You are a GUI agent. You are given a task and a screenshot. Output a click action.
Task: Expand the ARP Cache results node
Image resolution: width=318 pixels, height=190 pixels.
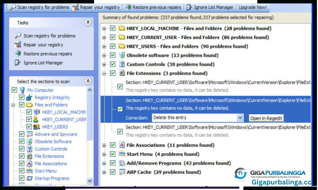pyautogui.click(x=104, y=172)
